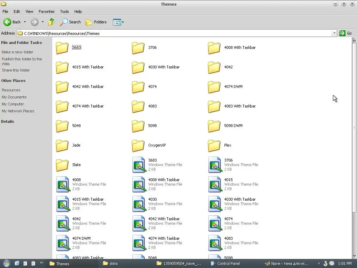Image resolution: width=357 pixels, height=268 pixels.
Task: Open the Tools menu
Action: (64, 12)
